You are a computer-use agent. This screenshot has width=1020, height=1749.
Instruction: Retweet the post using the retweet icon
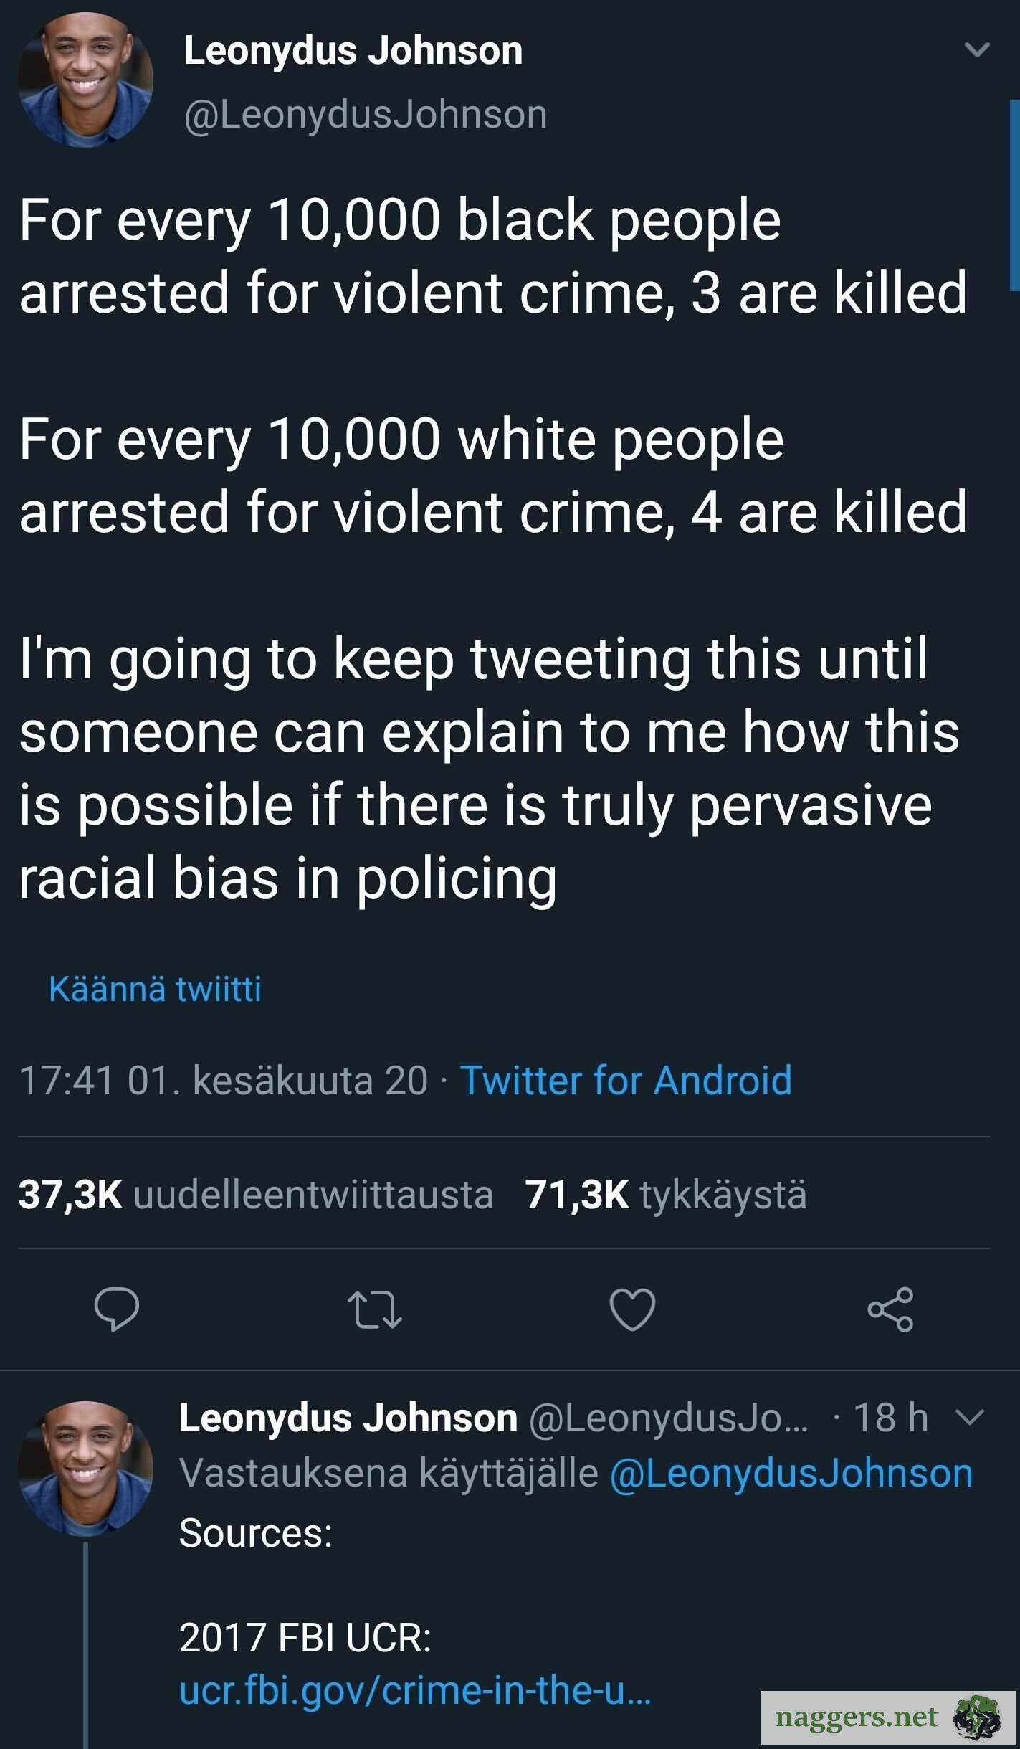point(374,1309)
